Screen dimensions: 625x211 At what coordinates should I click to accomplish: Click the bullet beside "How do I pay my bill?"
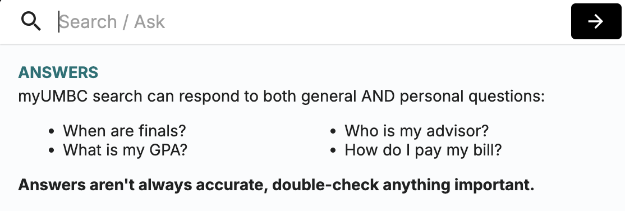click(333, 151)
